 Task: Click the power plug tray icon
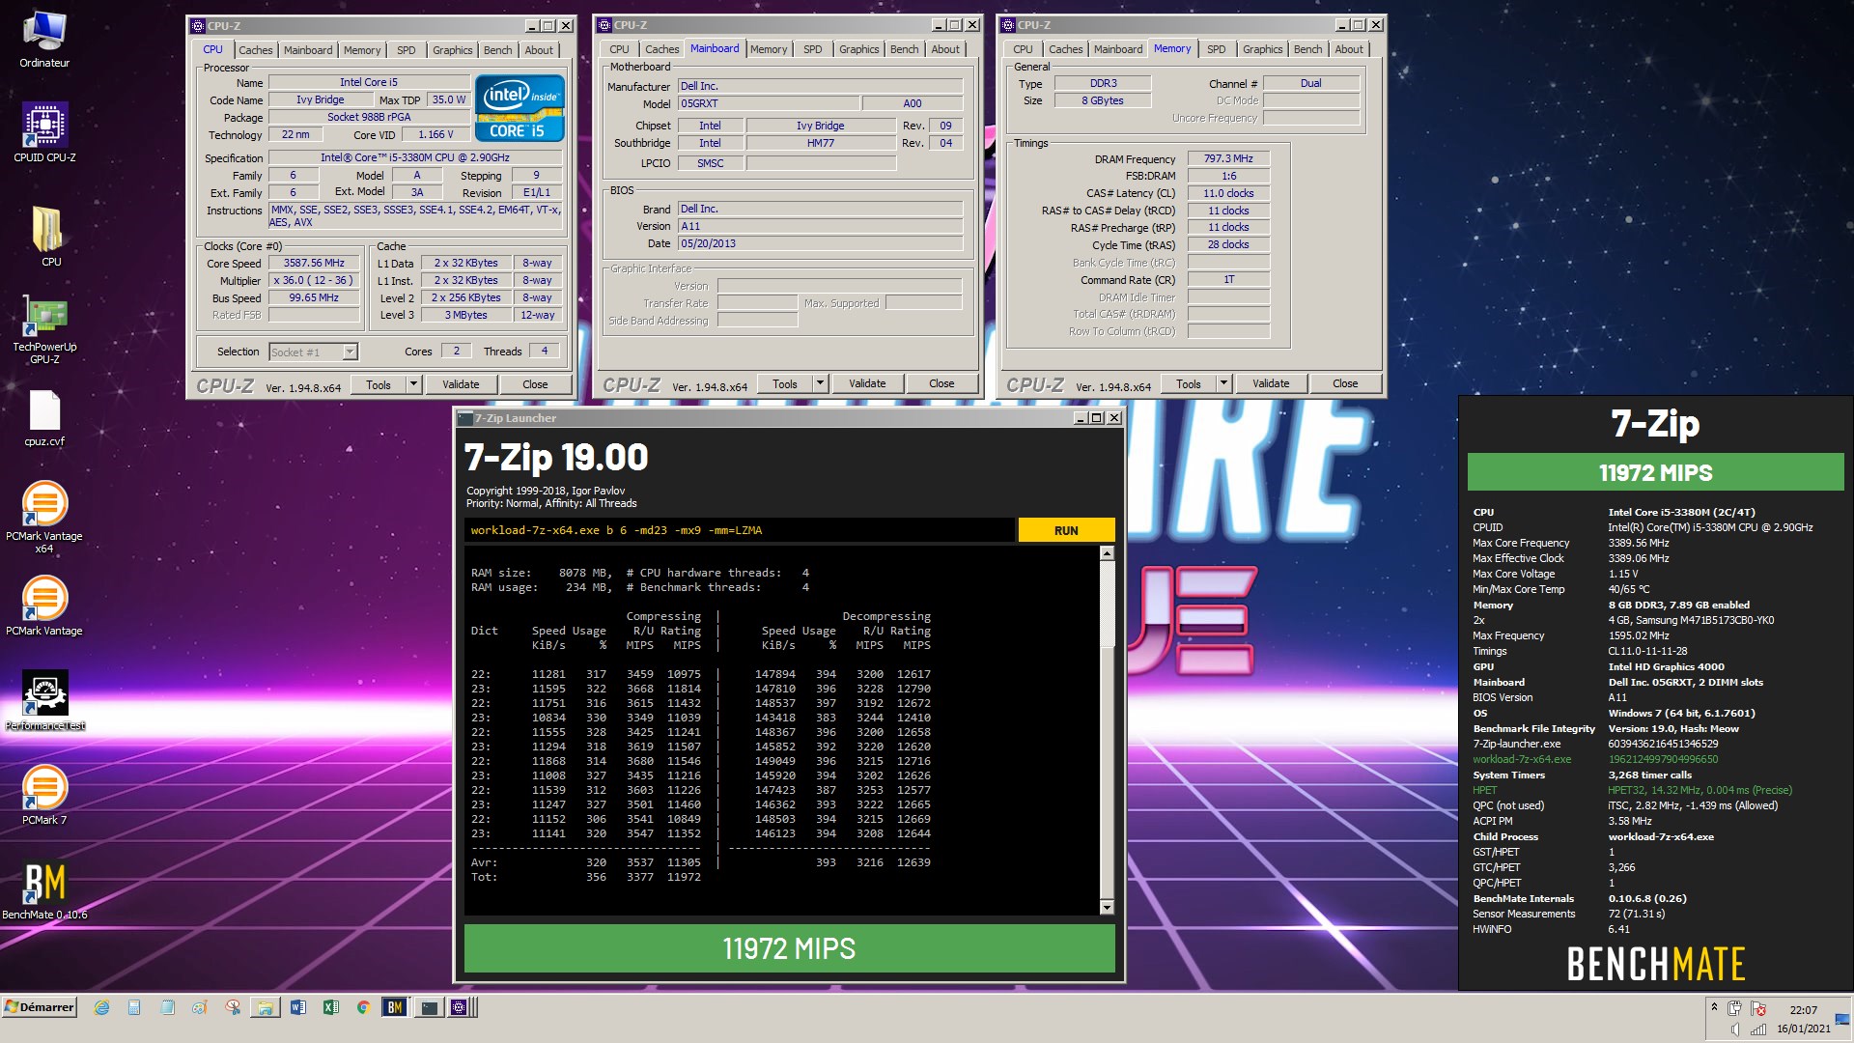point(1735,1009)
